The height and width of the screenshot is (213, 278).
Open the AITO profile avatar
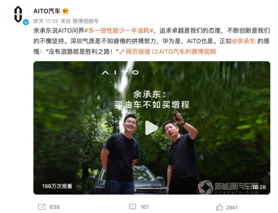click(18, 14)
